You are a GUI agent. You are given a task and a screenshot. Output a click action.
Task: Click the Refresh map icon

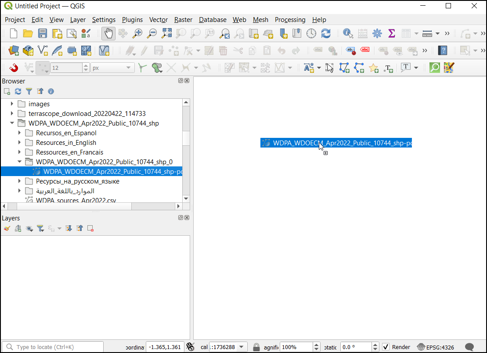click(325, 33)
